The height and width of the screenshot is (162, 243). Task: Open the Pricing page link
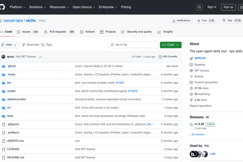pyautogui.click(x=126, y=7)
